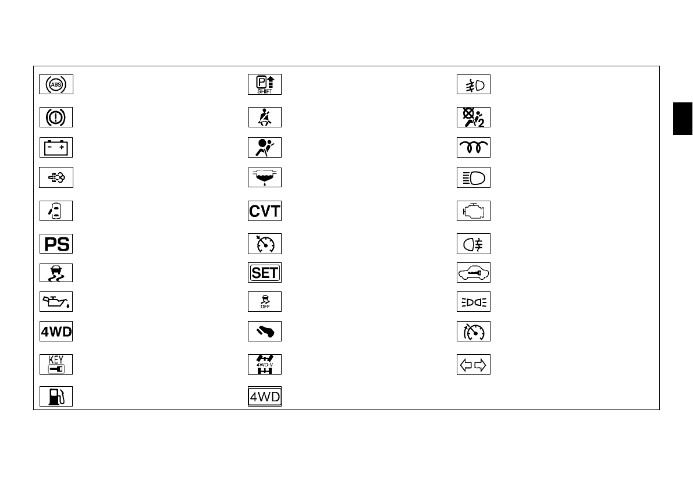The width and height of the screenshot is (693, 488).
Task: Click the passenger airbag off icon
Action: (x=473, y=117)
